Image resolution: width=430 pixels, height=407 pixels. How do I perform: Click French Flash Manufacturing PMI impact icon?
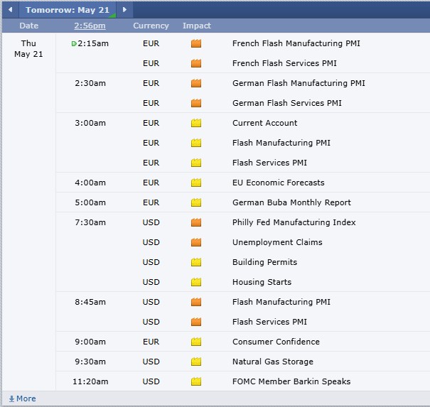coord(196,43)
